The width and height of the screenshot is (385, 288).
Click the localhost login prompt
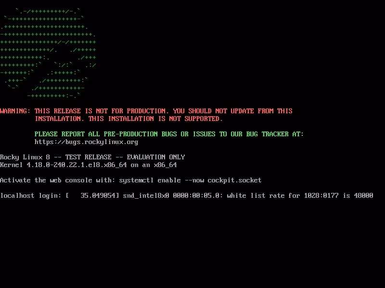30,196
